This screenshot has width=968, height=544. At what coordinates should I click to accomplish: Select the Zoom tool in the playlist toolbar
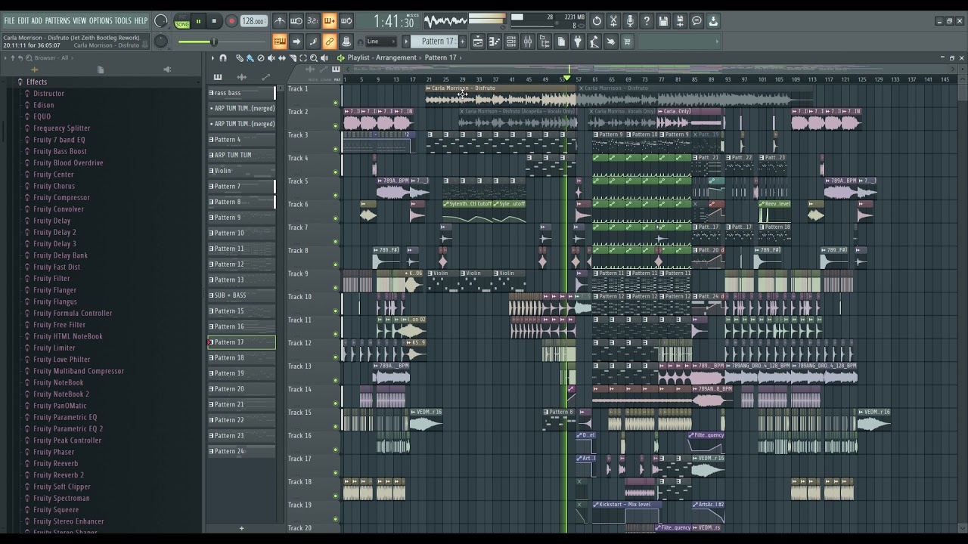pos(314,57)
